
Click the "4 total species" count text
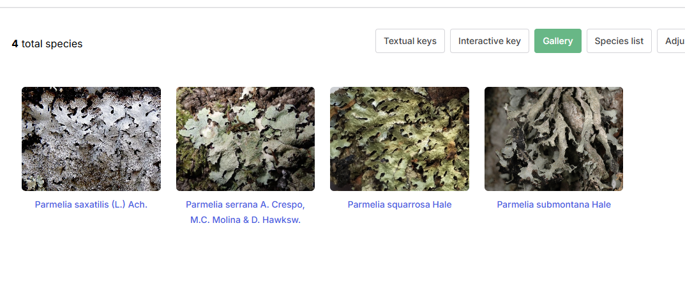(x=47, y=44)
